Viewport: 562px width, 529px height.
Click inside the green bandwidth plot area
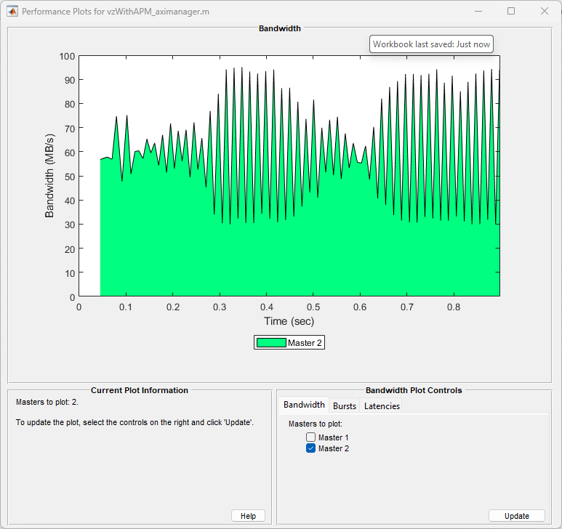click(291, 262)
